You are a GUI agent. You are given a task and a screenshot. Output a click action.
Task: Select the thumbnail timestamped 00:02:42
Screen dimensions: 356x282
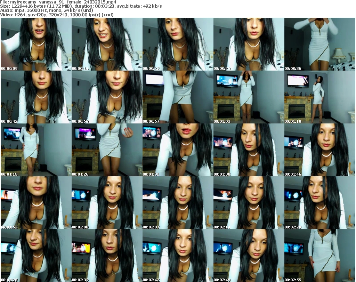[x=178, y=256]
